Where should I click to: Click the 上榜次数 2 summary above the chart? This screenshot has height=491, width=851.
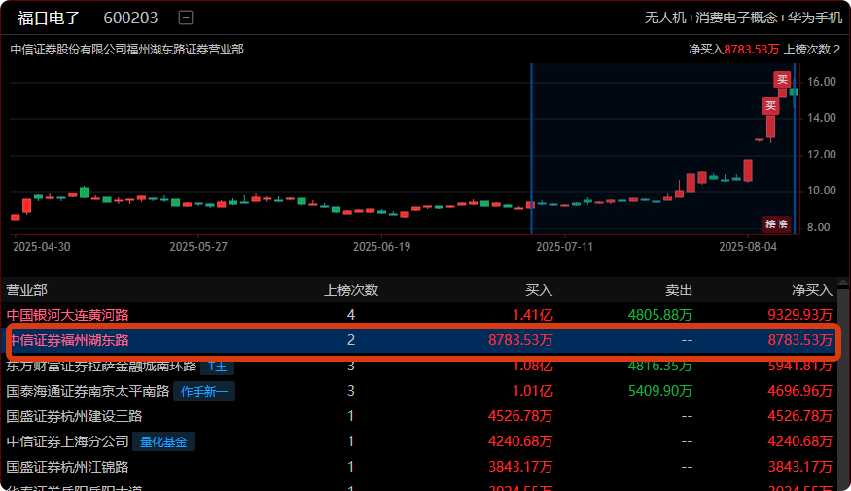click(x=812, y=50)
